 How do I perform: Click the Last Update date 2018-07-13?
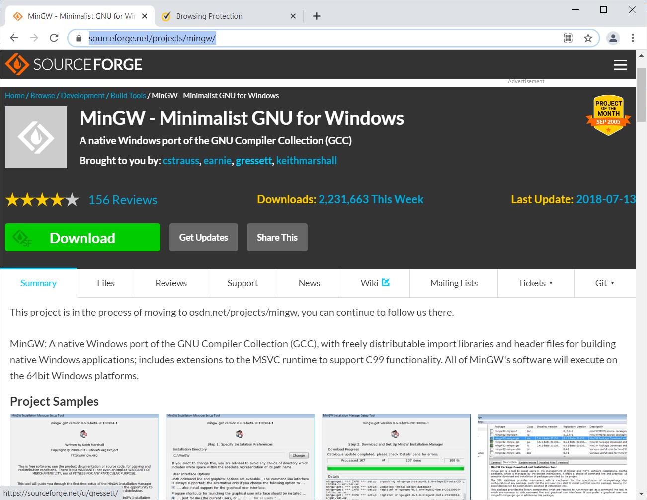pos(606,199)
